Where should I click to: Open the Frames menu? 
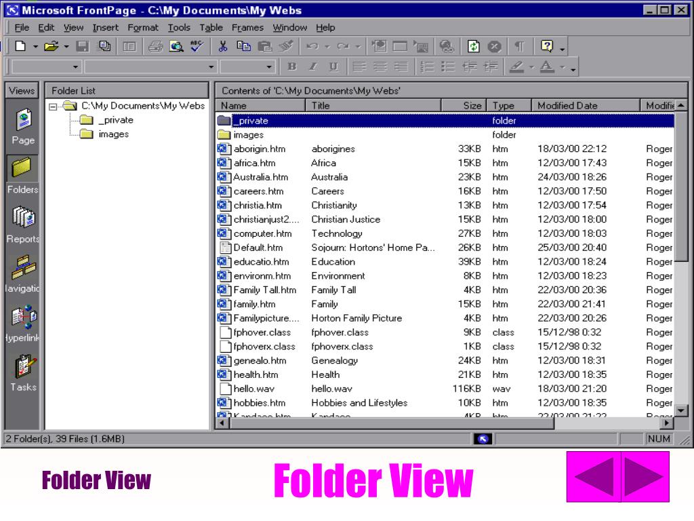click(x=247, y=27)
